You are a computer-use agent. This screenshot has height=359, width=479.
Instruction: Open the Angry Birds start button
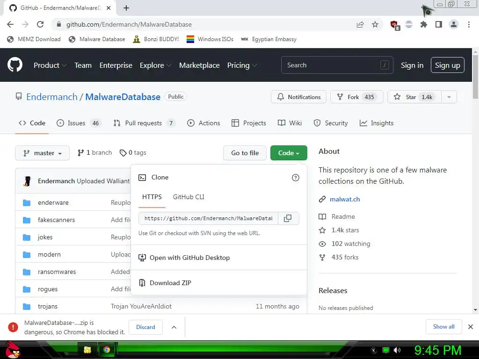(x=13, y=350)
